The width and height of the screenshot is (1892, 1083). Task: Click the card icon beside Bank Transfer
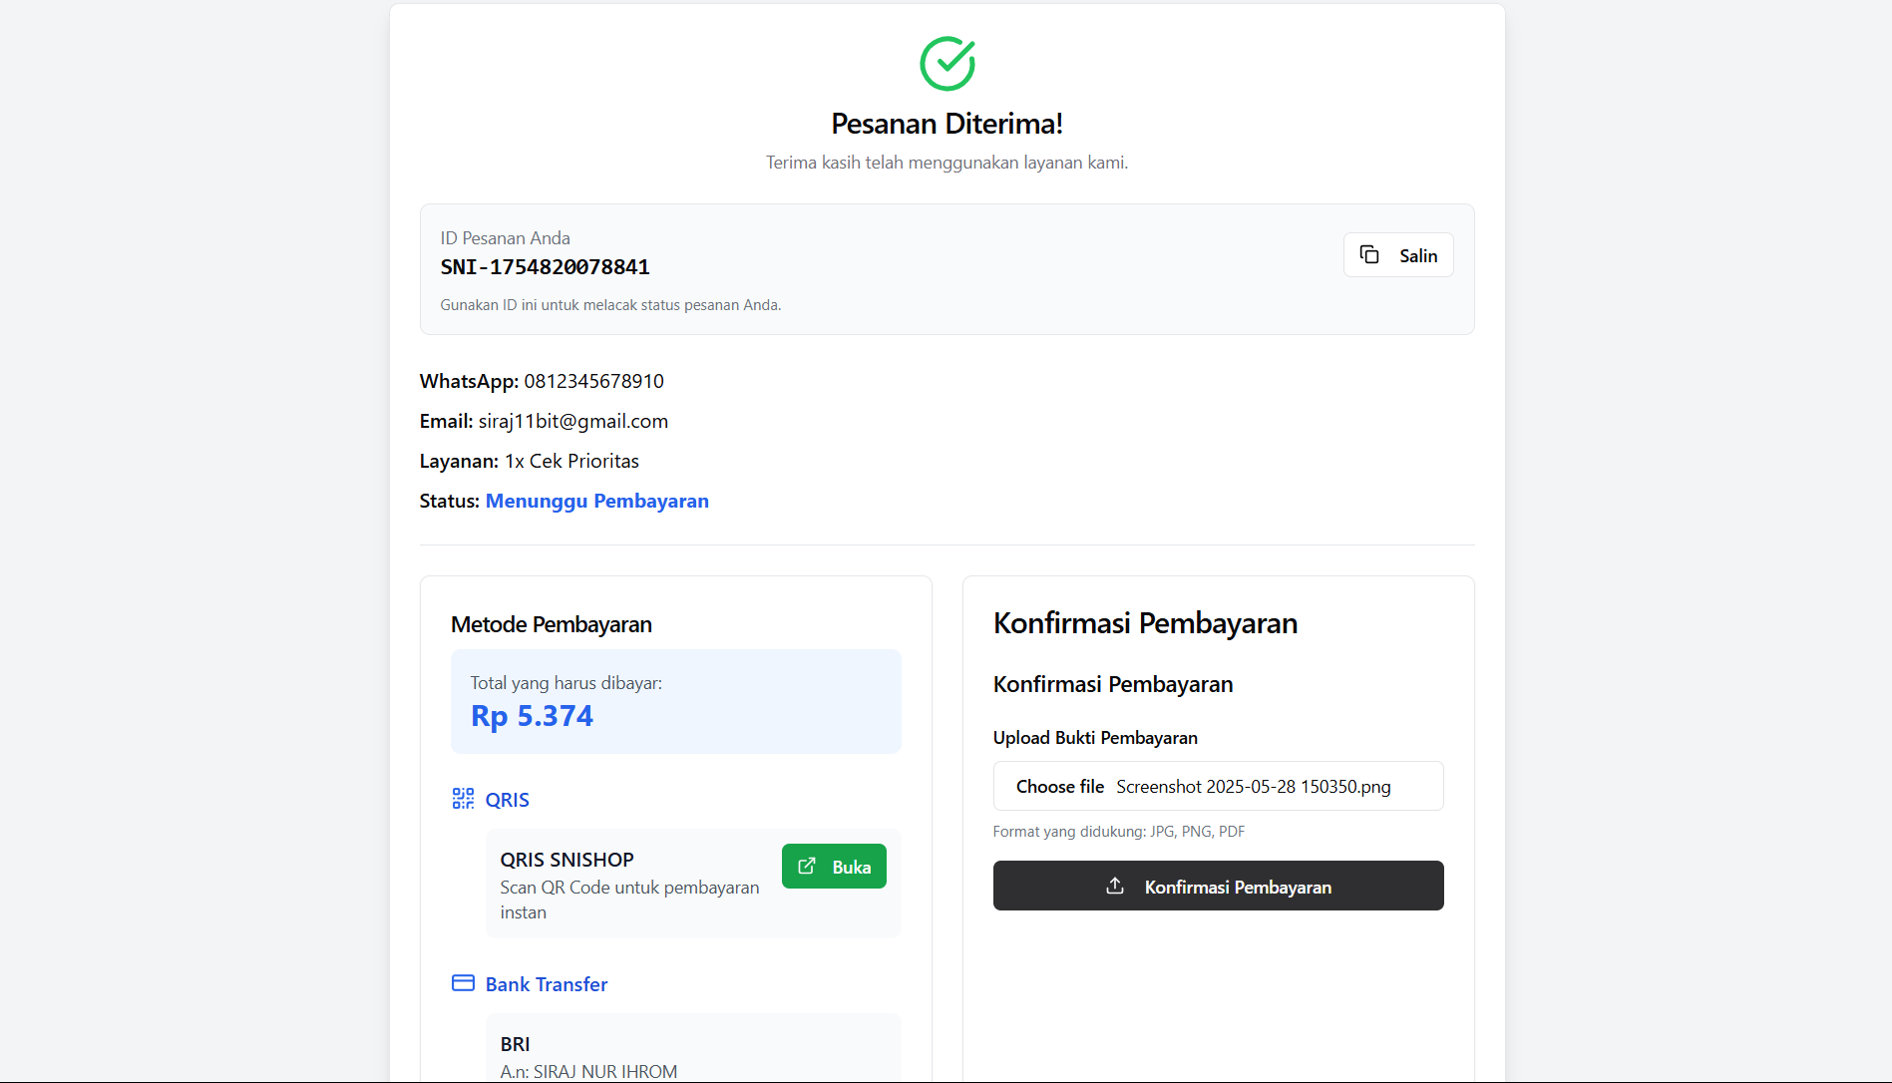tap(463, 983)
